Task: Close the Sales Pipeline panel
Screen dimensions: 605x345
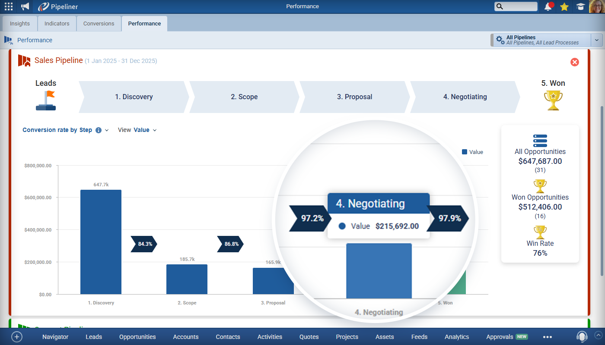Action: coord(574,62)
